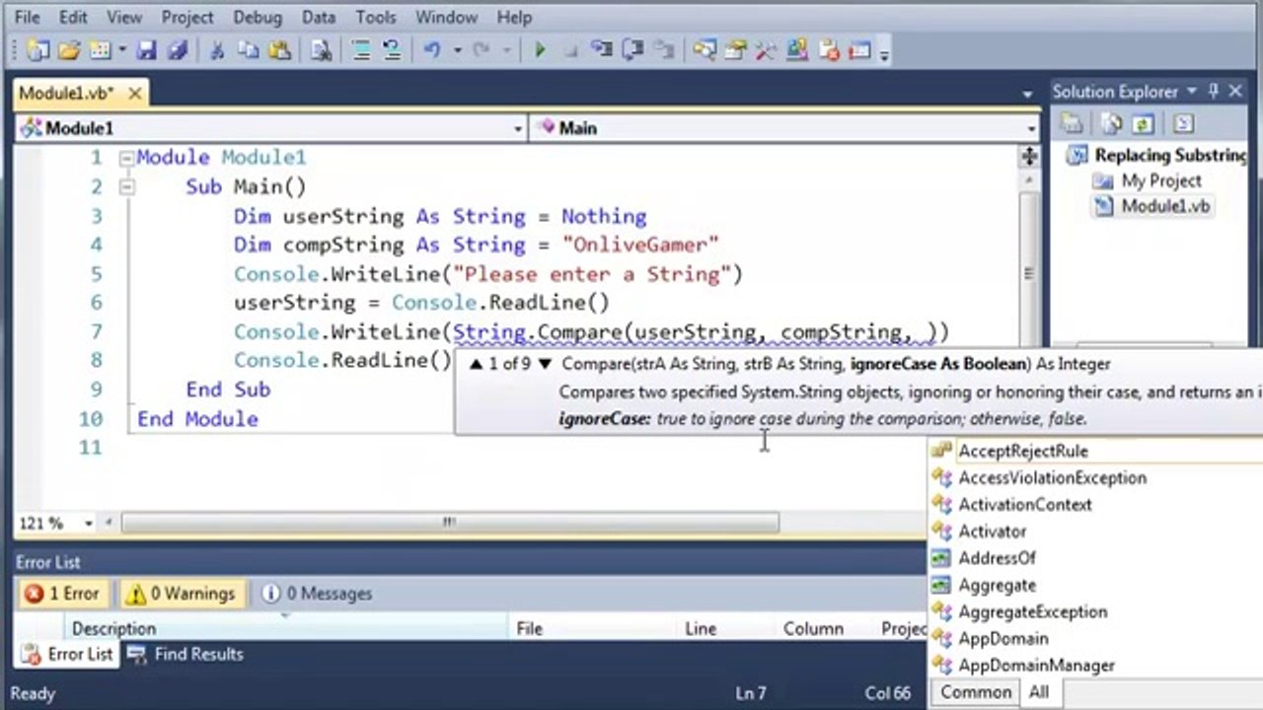Image resolution: width=1263 pixels, height=710 pixels.
Task: Click the Refresh icon in Solution Explorer
Action: 1143,124
